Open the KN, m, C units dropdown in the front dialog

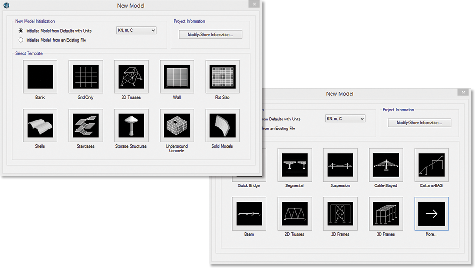tap(345, 119)
